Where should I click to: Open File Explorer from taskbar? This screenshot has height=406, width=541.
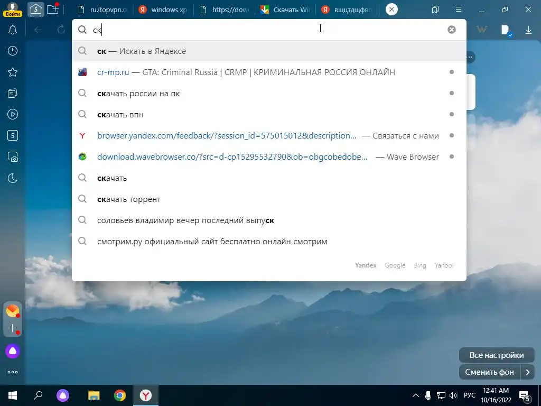point(94,395)
